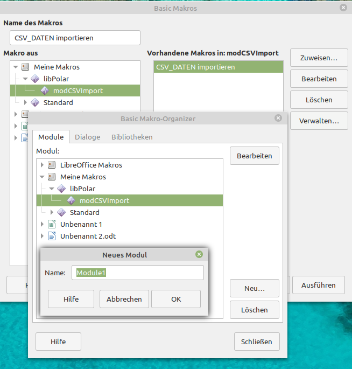Click the Meine Makros container icon in Organizer
352x369 pixels.
[x=52, y=177]
